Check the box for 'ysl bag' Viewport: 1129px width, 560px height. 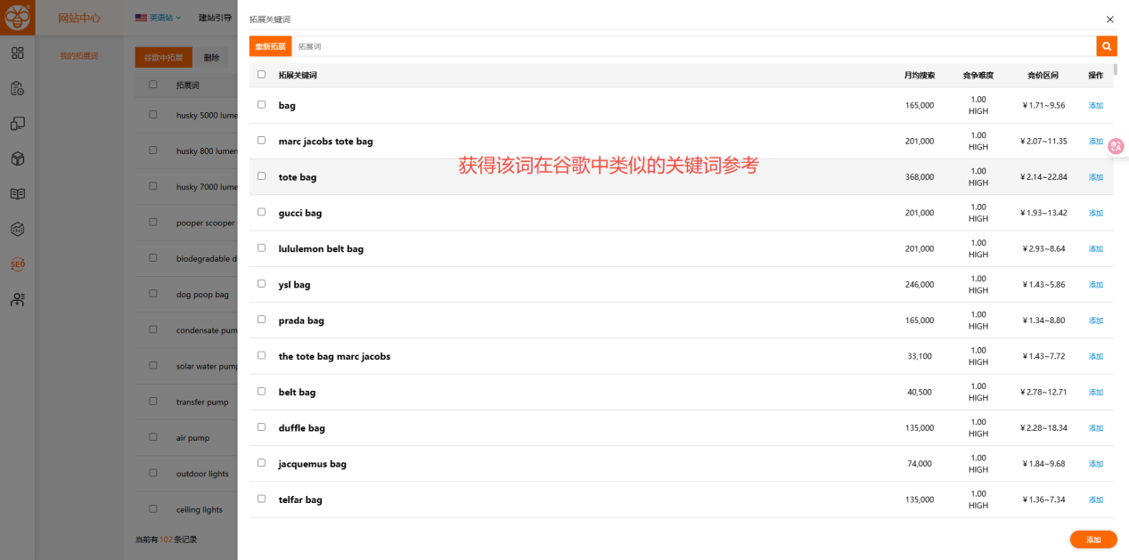point(261,283)
